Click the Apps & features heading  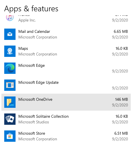(x=31, y=9)
